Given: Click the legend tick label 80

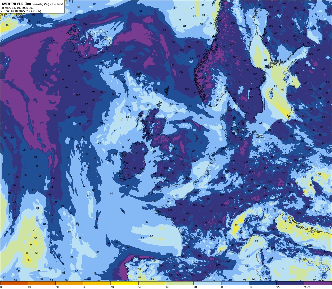Looking at the screenshot, I should pyautogui.click(x=223, y=287).
